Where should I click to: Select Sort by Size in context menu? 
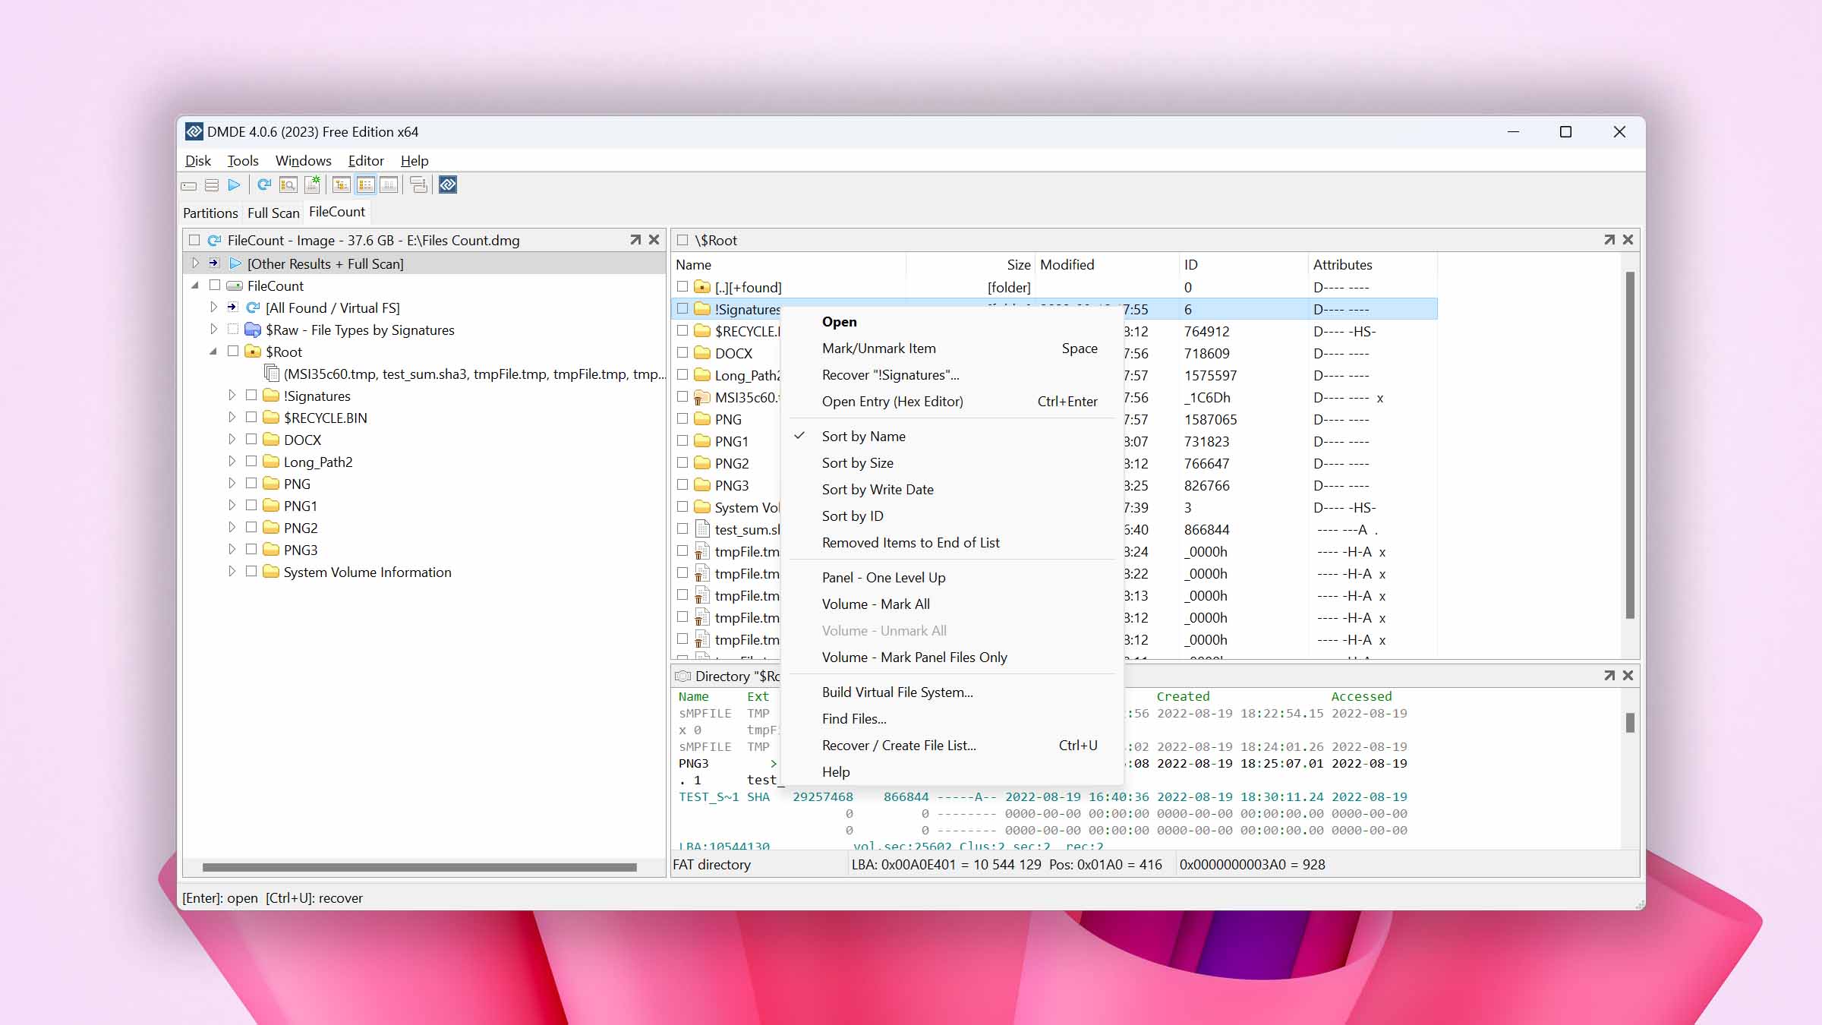[x=952, y=463]
